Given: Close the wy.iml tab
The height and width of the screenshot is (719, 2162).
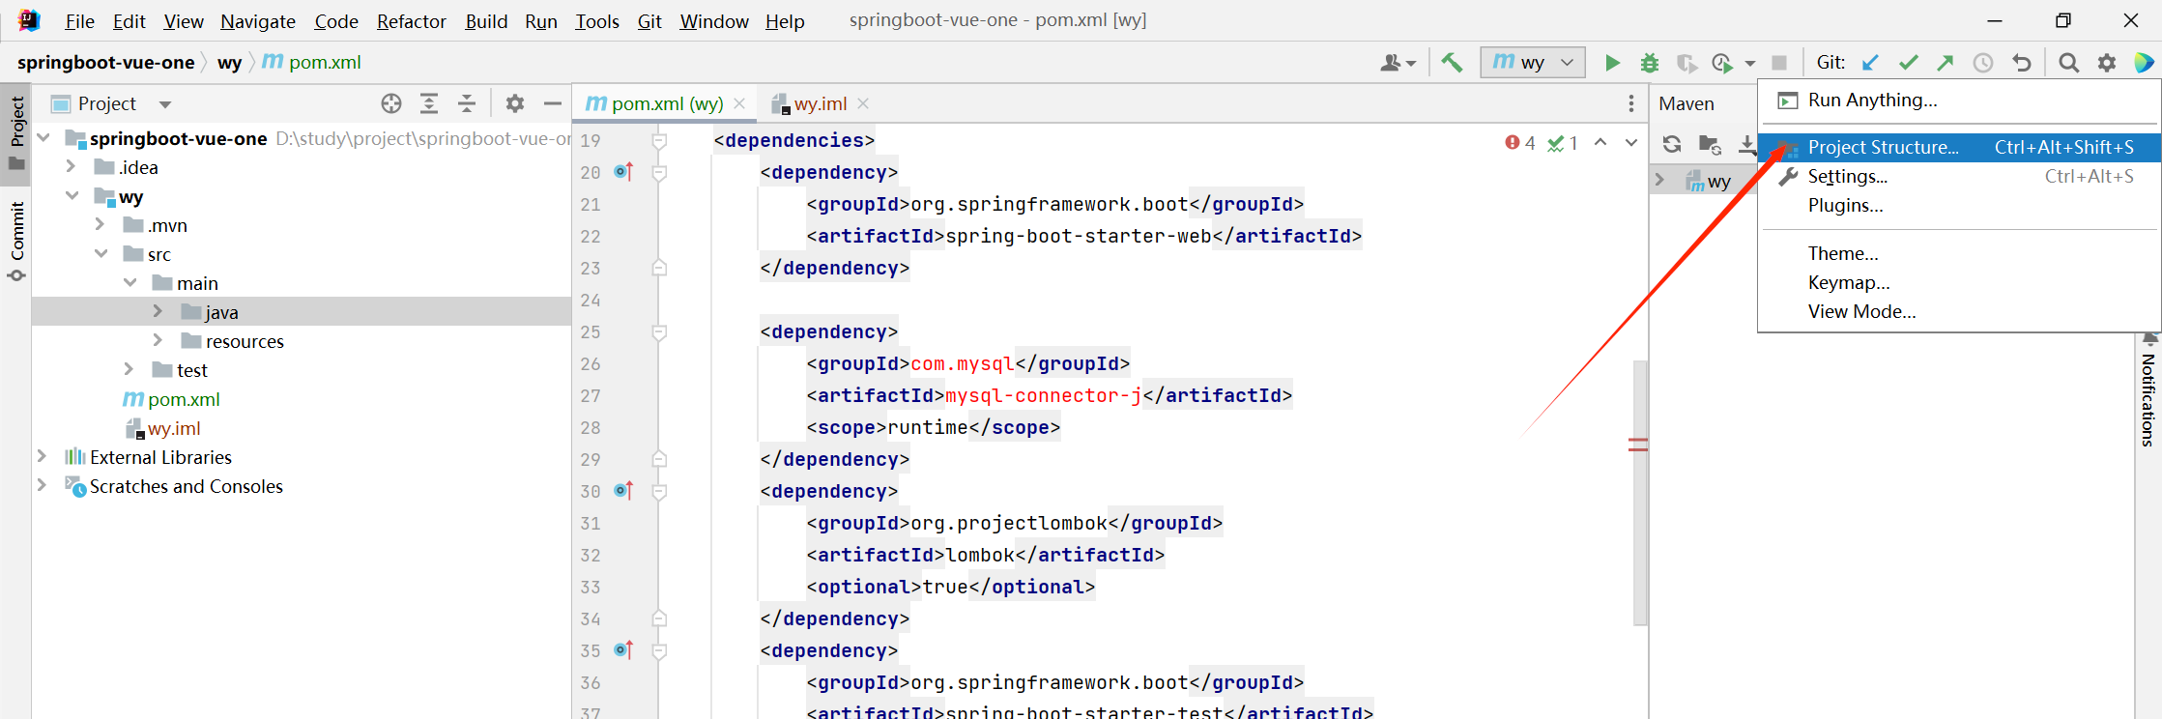Looking at the screenshot, I should coord(863,103).
